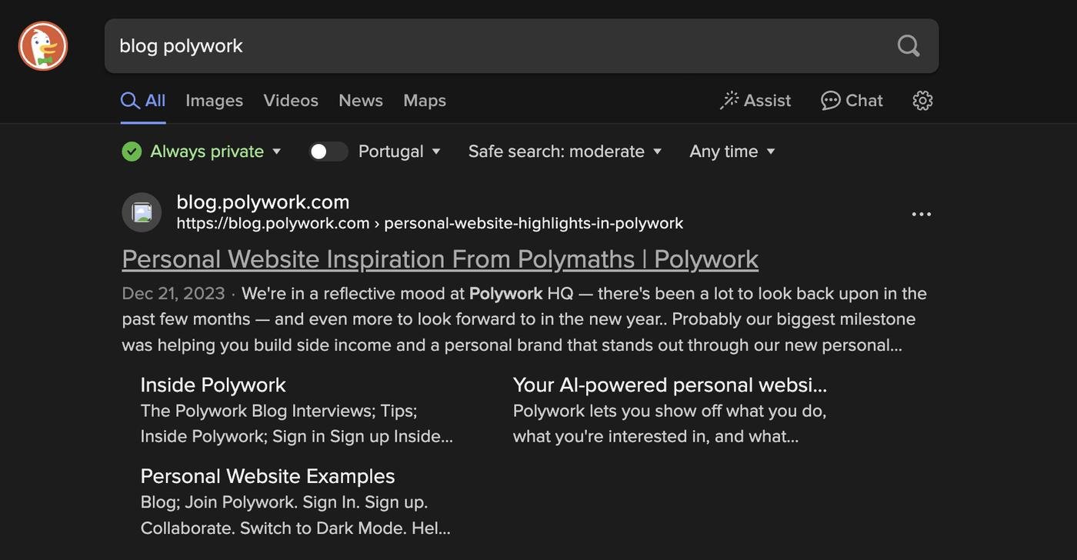The width and height of the screenshot is (1077, 560).
Task: Switch to the News tab
Action: 361,101
